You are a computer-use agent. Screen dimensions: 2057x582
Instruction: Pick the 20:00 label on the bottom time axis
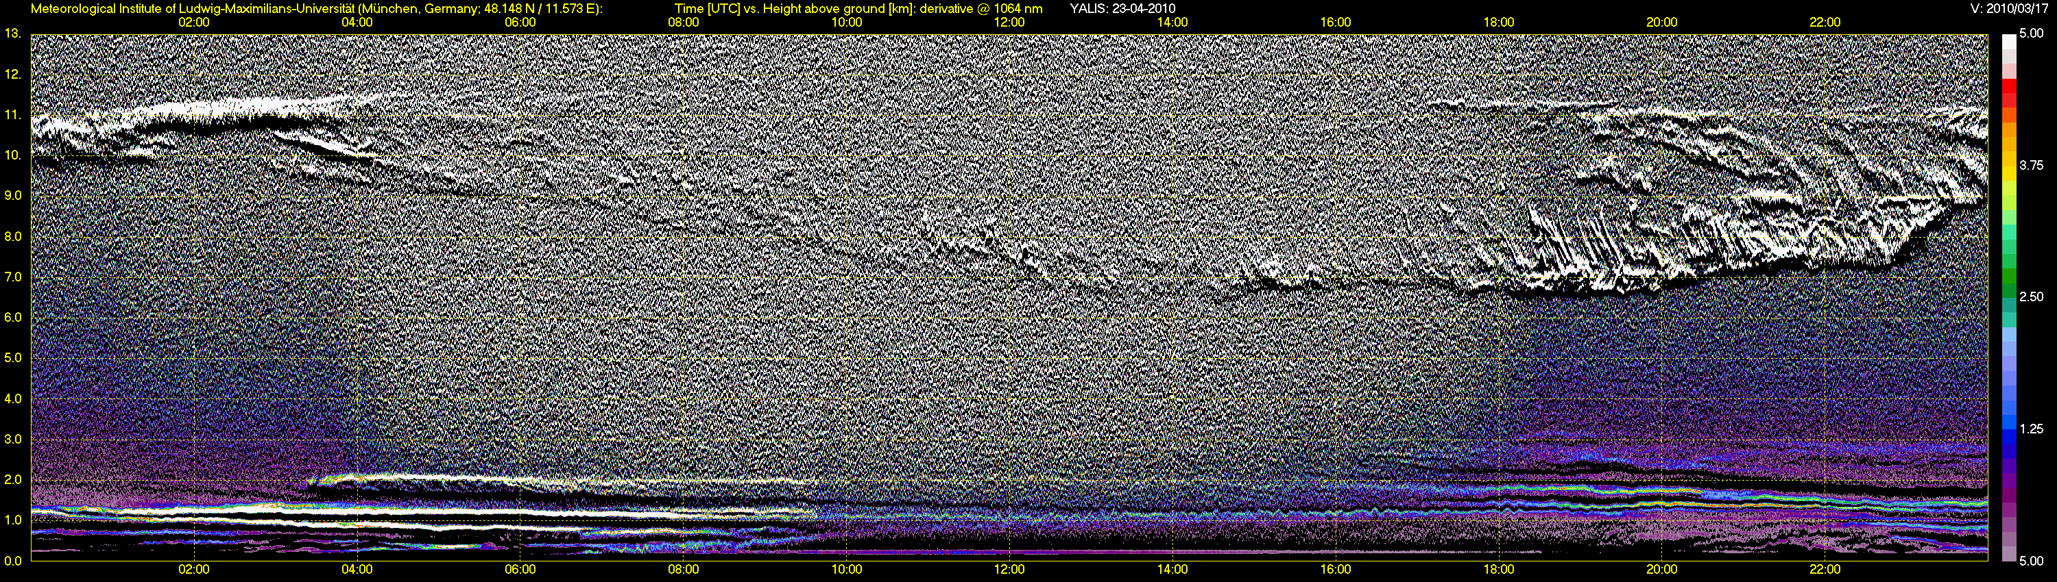[1662, 569]
